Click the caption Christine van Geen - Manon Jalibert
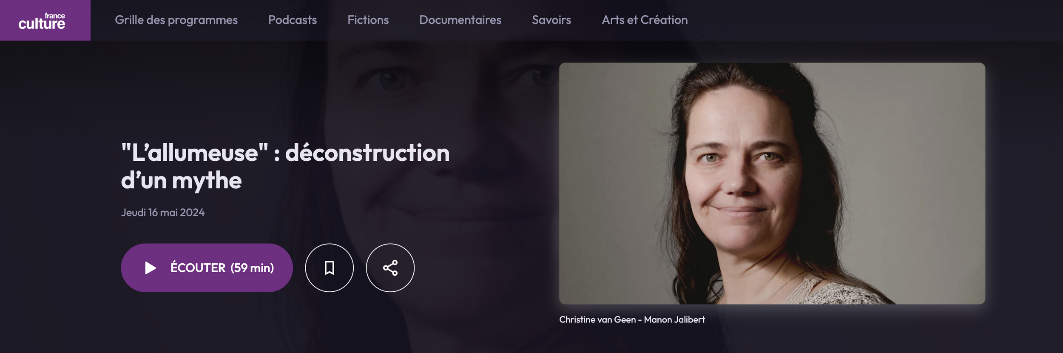The height and width of the screenshot is (353, 1063). coord(632,319)
